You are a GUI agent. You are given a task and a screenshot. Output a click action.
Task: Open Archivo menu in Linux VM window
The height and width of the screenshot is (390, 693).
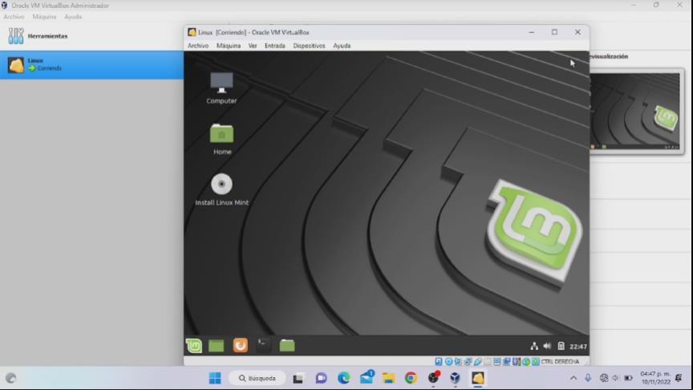tap(198, 46)
